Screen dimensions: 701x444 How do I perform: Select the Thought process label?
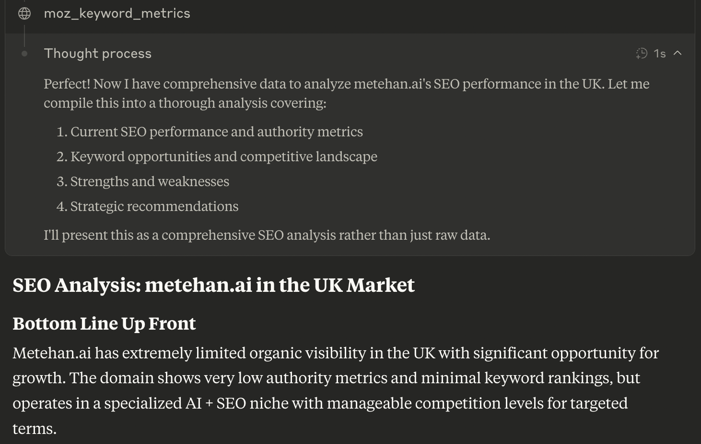coord(97,54)
